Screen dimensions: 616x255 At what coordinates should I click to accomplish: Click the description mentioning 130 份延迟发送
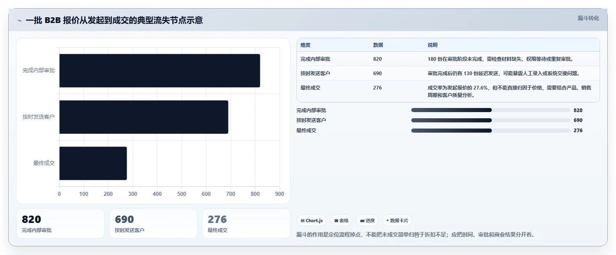coord(504,74)
